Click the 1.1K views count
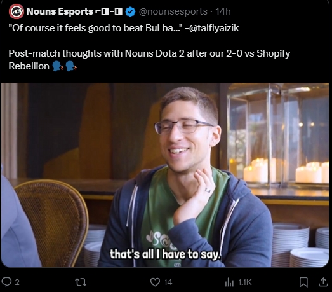332x292 pixels. 244,282
